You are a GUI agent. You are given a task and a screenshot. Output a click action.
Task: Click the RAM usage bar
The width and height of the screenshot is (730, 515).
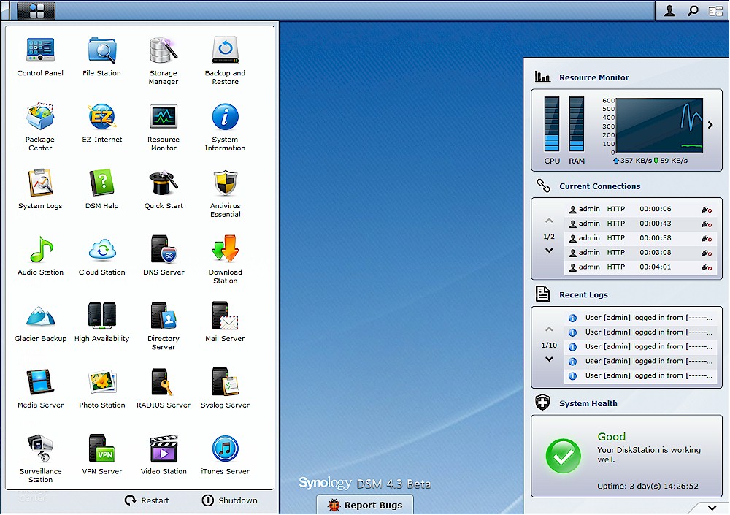tap(577, 124)
